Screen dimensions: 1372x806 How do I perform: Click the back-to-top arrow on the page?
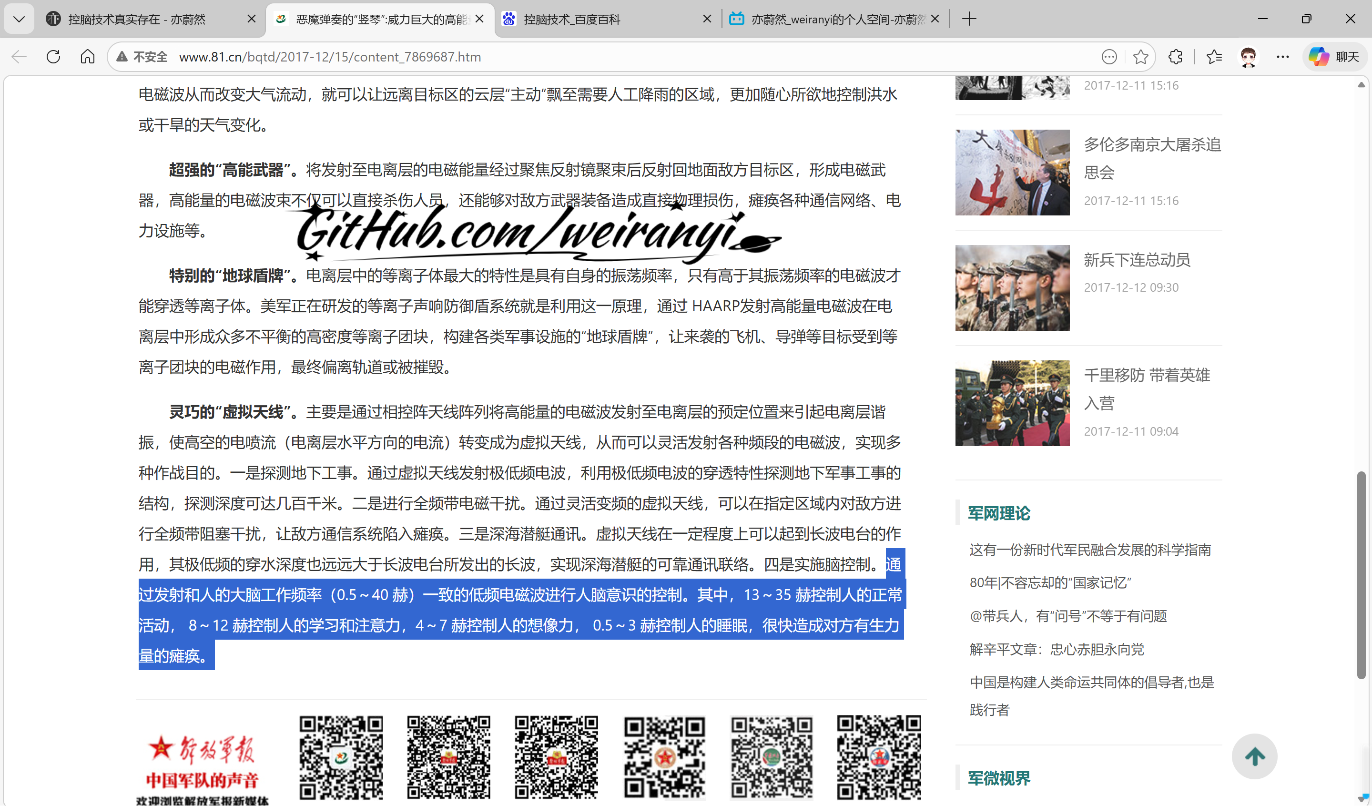click(x=1254, y=756)
